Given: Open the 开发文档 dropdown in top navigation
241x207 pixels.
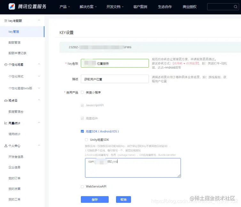Looking at the screenshot, I should [115, 7].
